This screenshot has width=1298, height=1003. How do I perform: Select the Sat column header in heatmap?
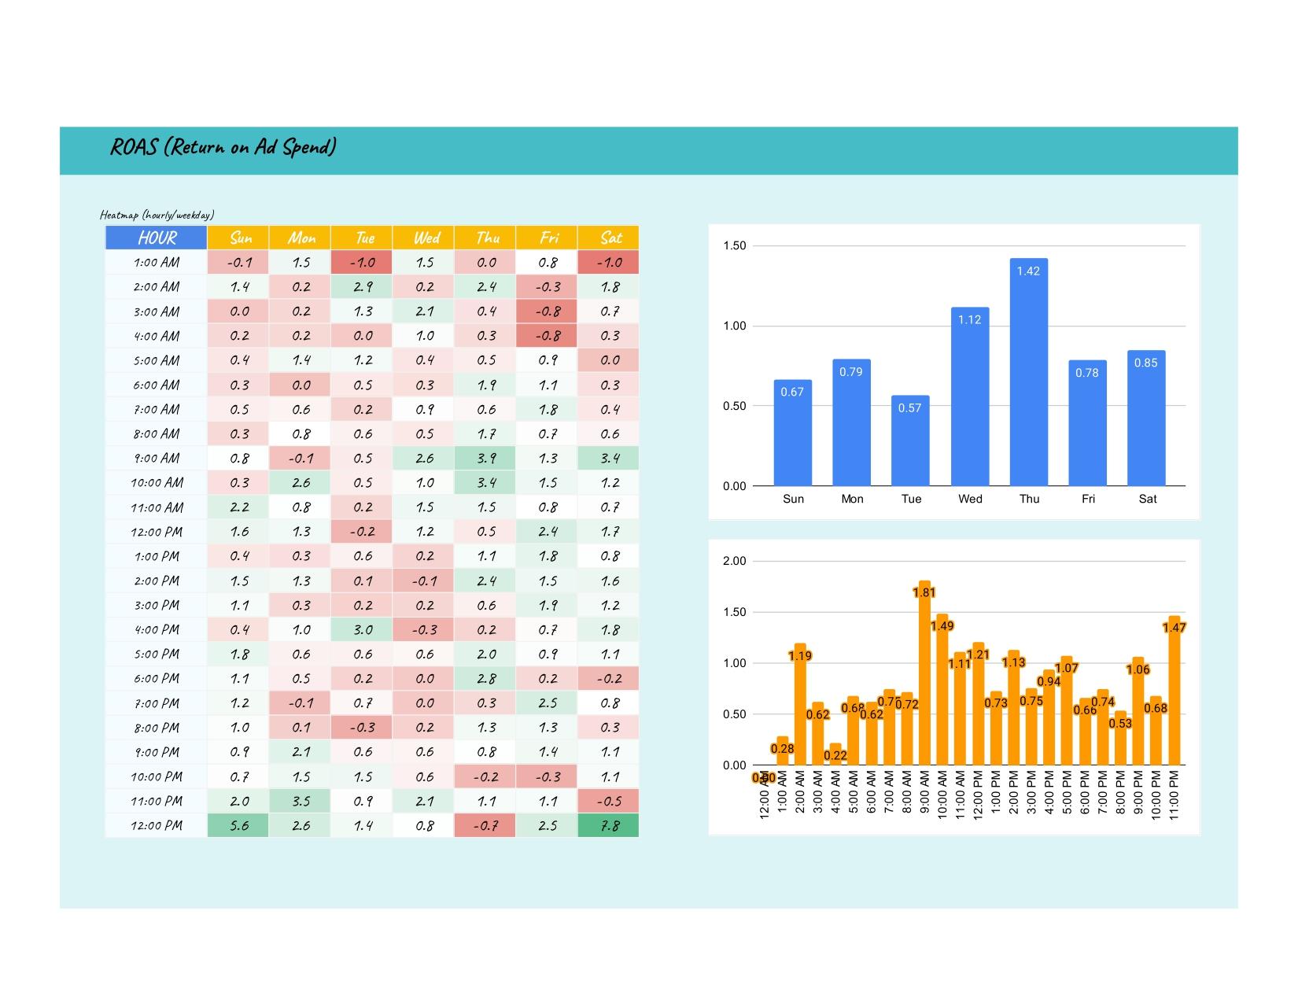point(610,238)
